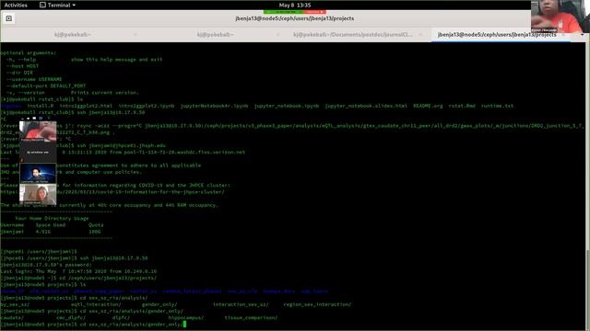The width and height of the screenshot is (590, 331).
Task: Close the Documents/postdoc/journalCl tab
Action: 420,35
